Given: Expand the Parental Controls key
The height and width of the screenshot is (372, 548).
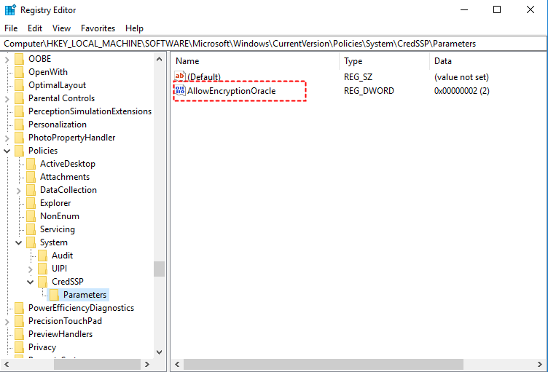Looking at the screenshot, I should point(7,99).
